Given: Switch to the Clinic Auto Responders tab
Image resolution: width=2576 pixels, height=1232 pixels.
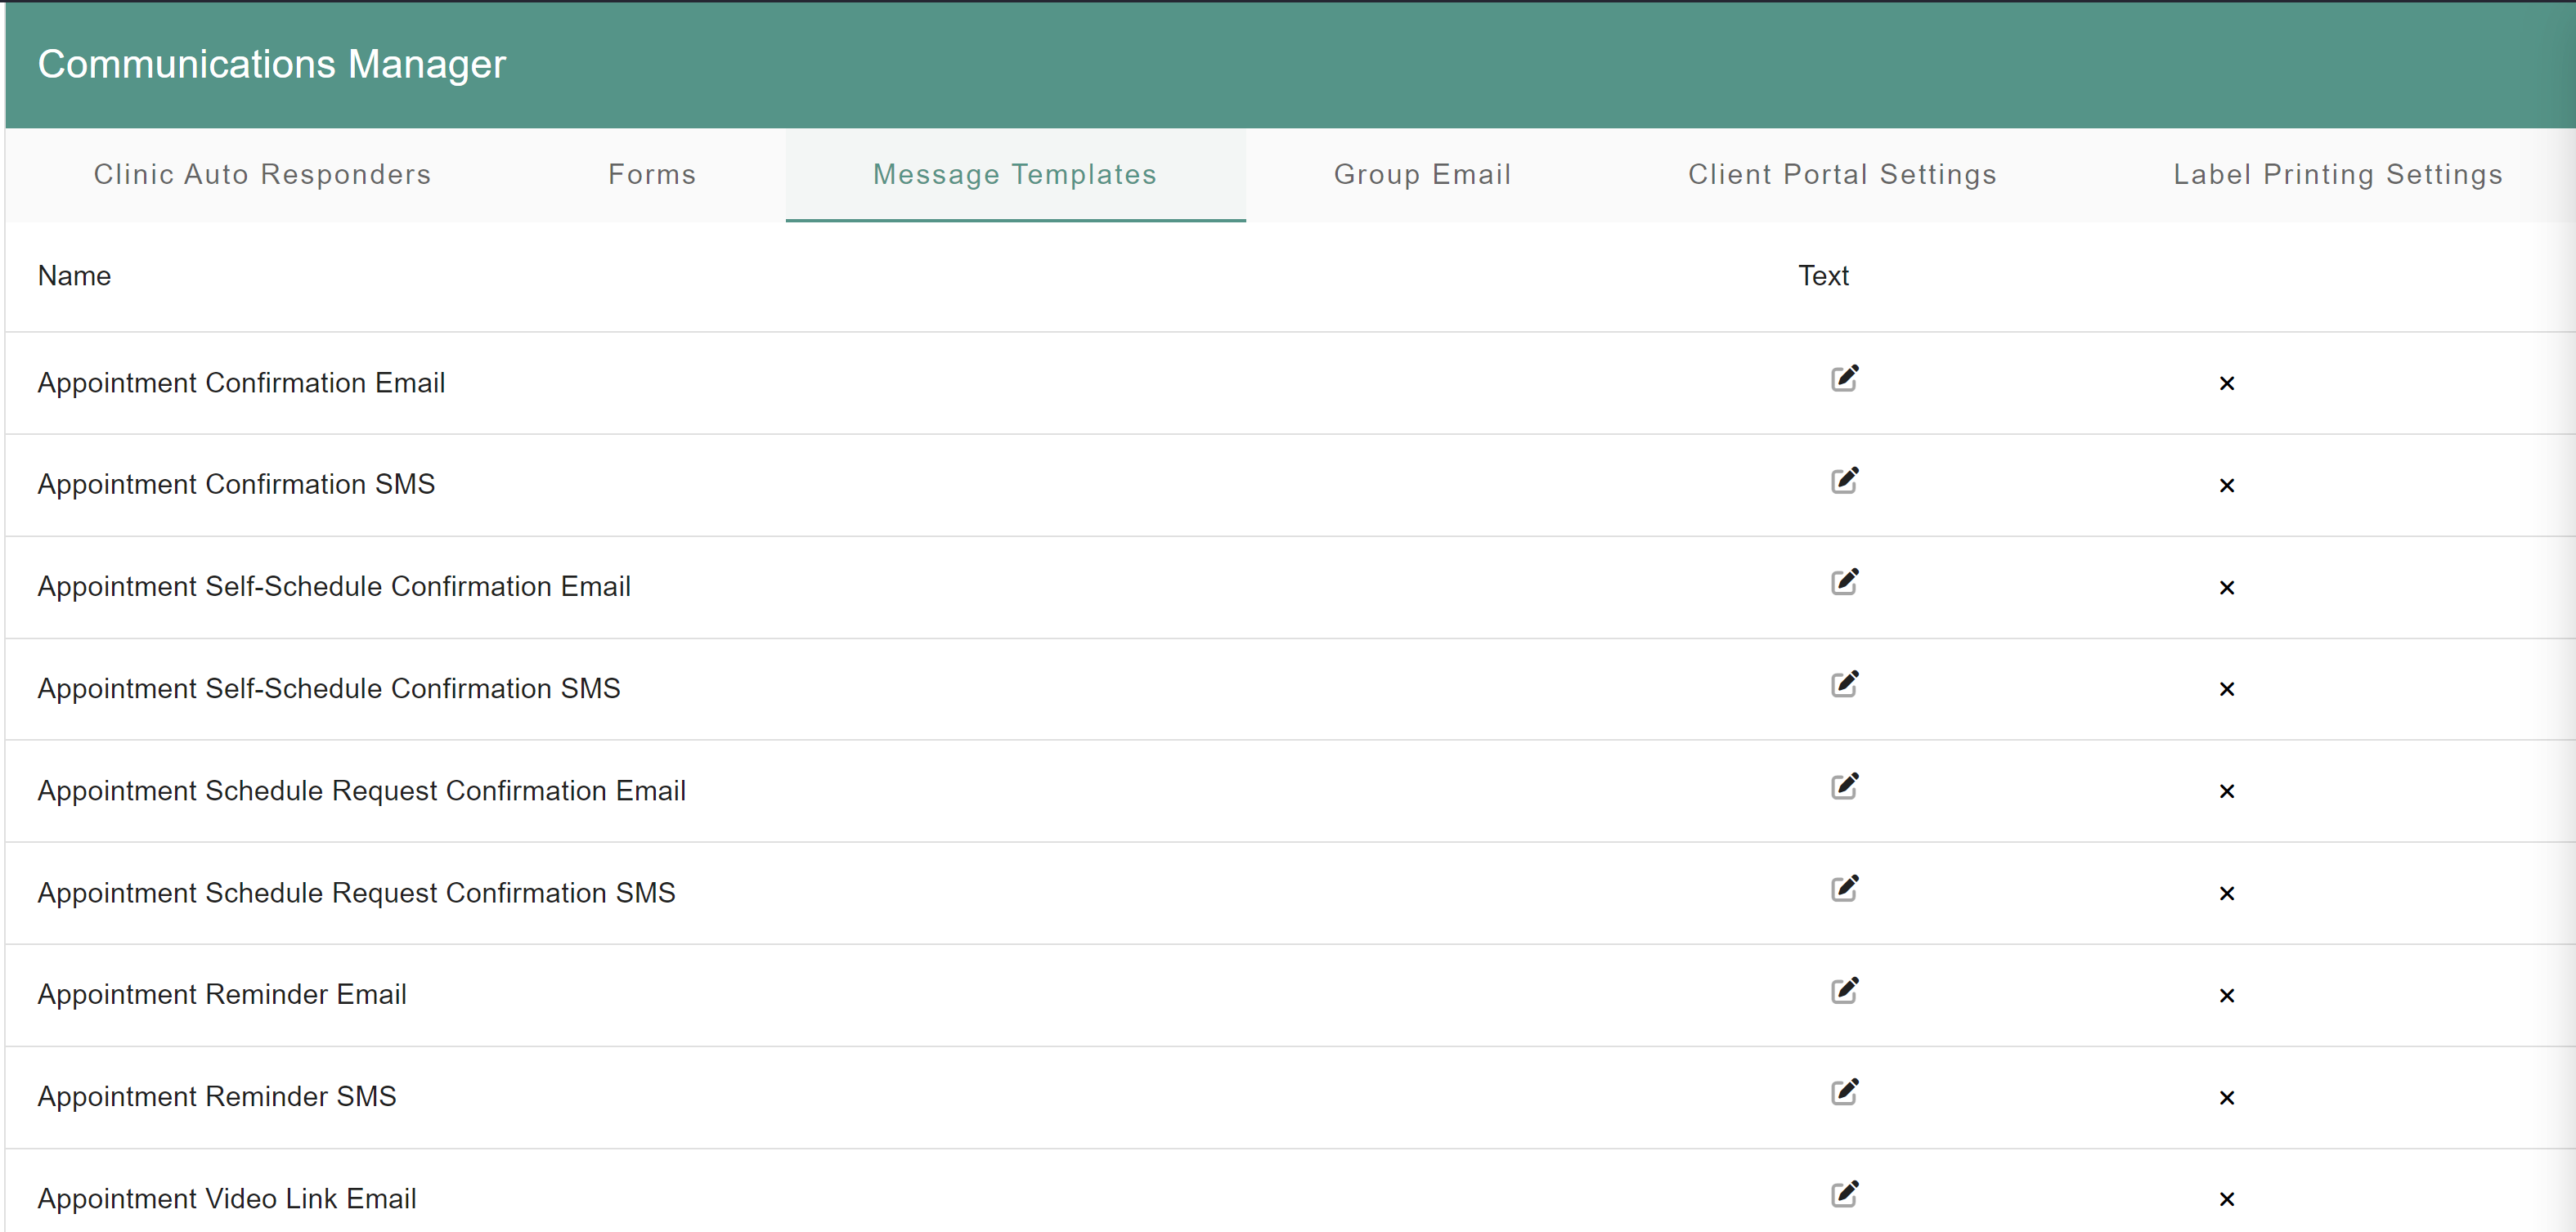Looking at the screenshot, I should point(262,175).
